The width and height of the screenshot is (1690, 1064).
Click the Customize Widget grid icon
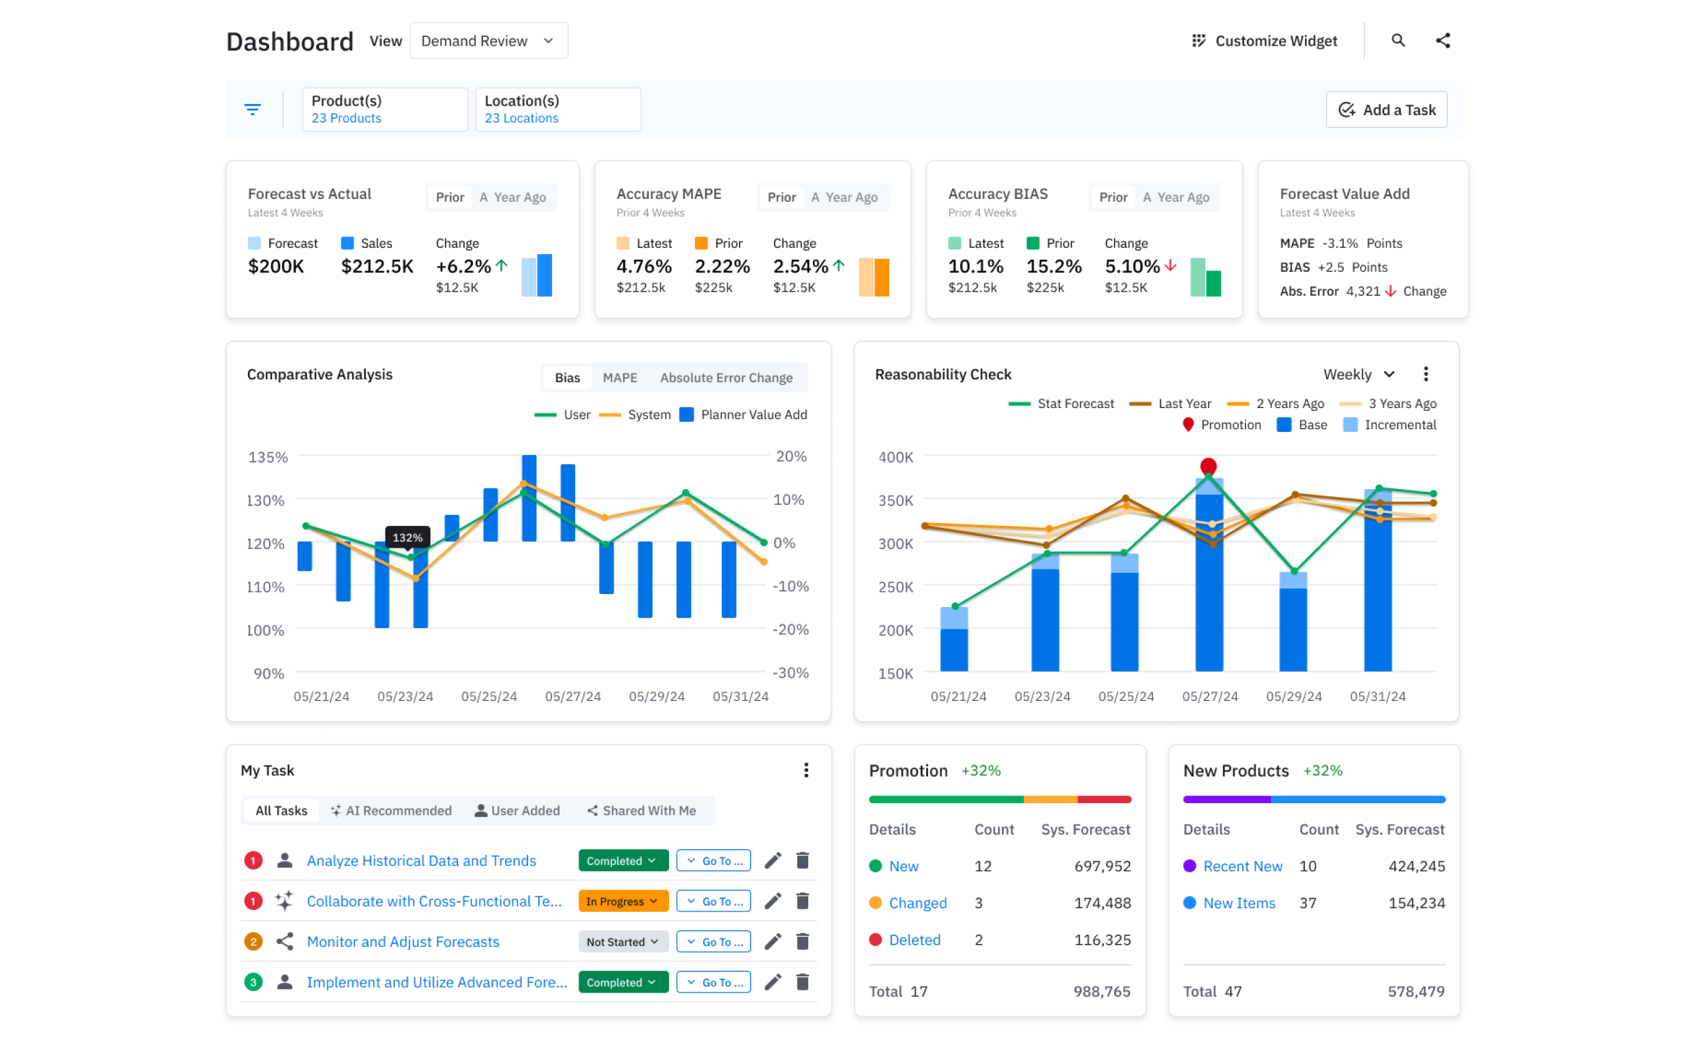(x=1198, y=41)
